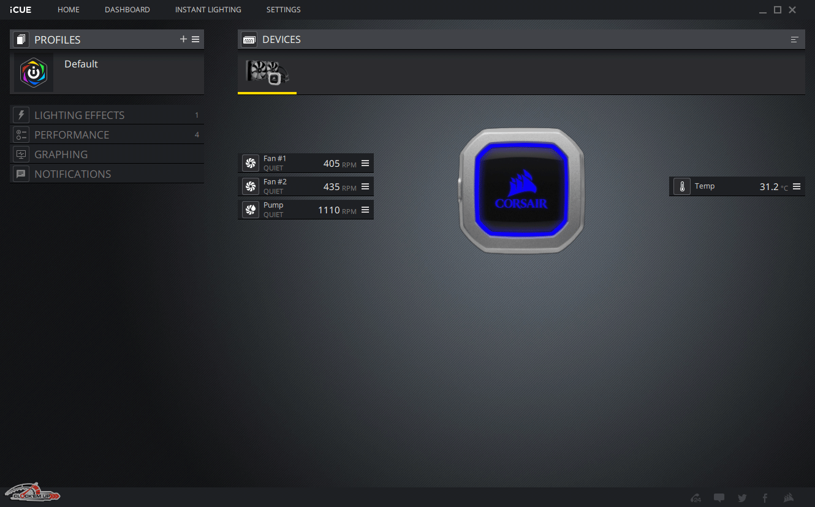Click the QUIET label under Fan #1

point(273,168)
